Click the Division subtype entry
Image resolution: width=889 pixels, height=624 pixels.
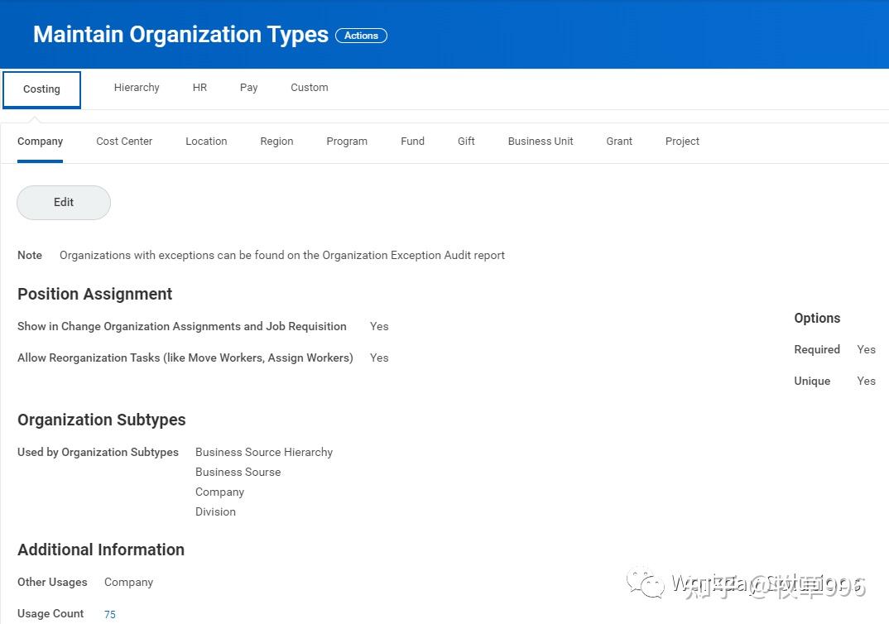click(x=215, y=511)
